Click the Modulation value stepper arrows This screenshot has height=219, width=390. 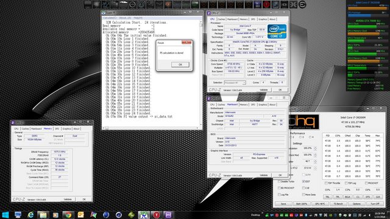316,148
